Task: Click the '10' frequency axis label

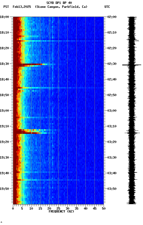Action: [31, 209]
